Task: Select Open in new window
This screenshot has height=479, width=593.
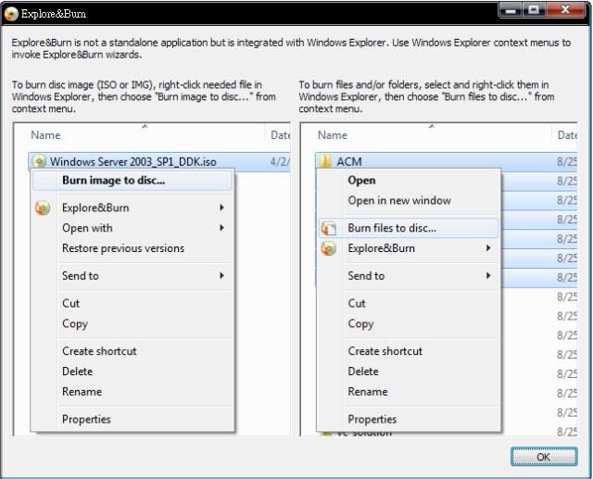Action: point(398,200)
